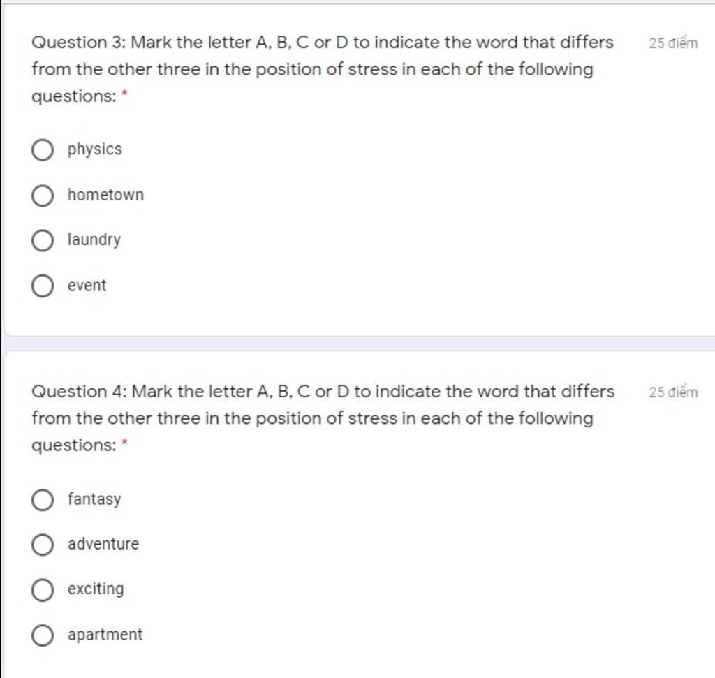Click the Question 4 prompt text
This screenshot has height=678, width=715.
323,418
